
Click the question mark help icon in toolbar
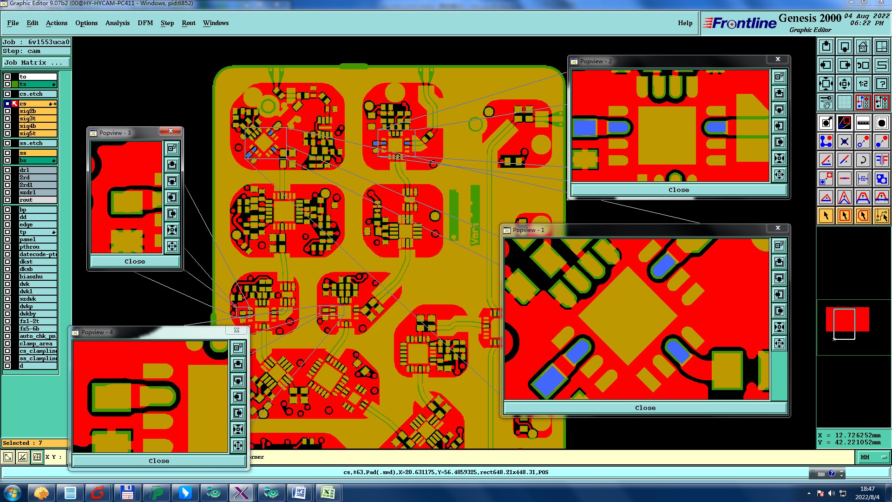[x=881, y=84]
